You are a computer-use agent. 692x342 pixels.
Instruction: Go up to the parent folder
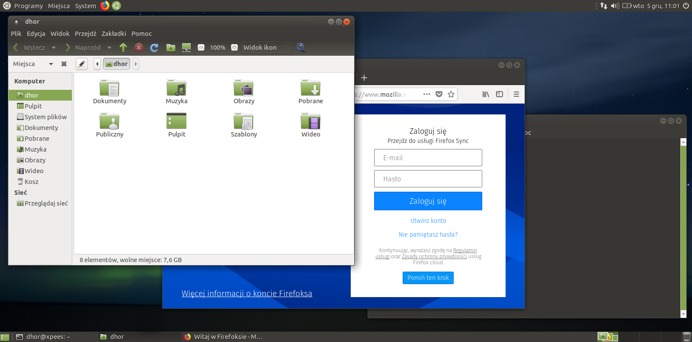point(123,47)
